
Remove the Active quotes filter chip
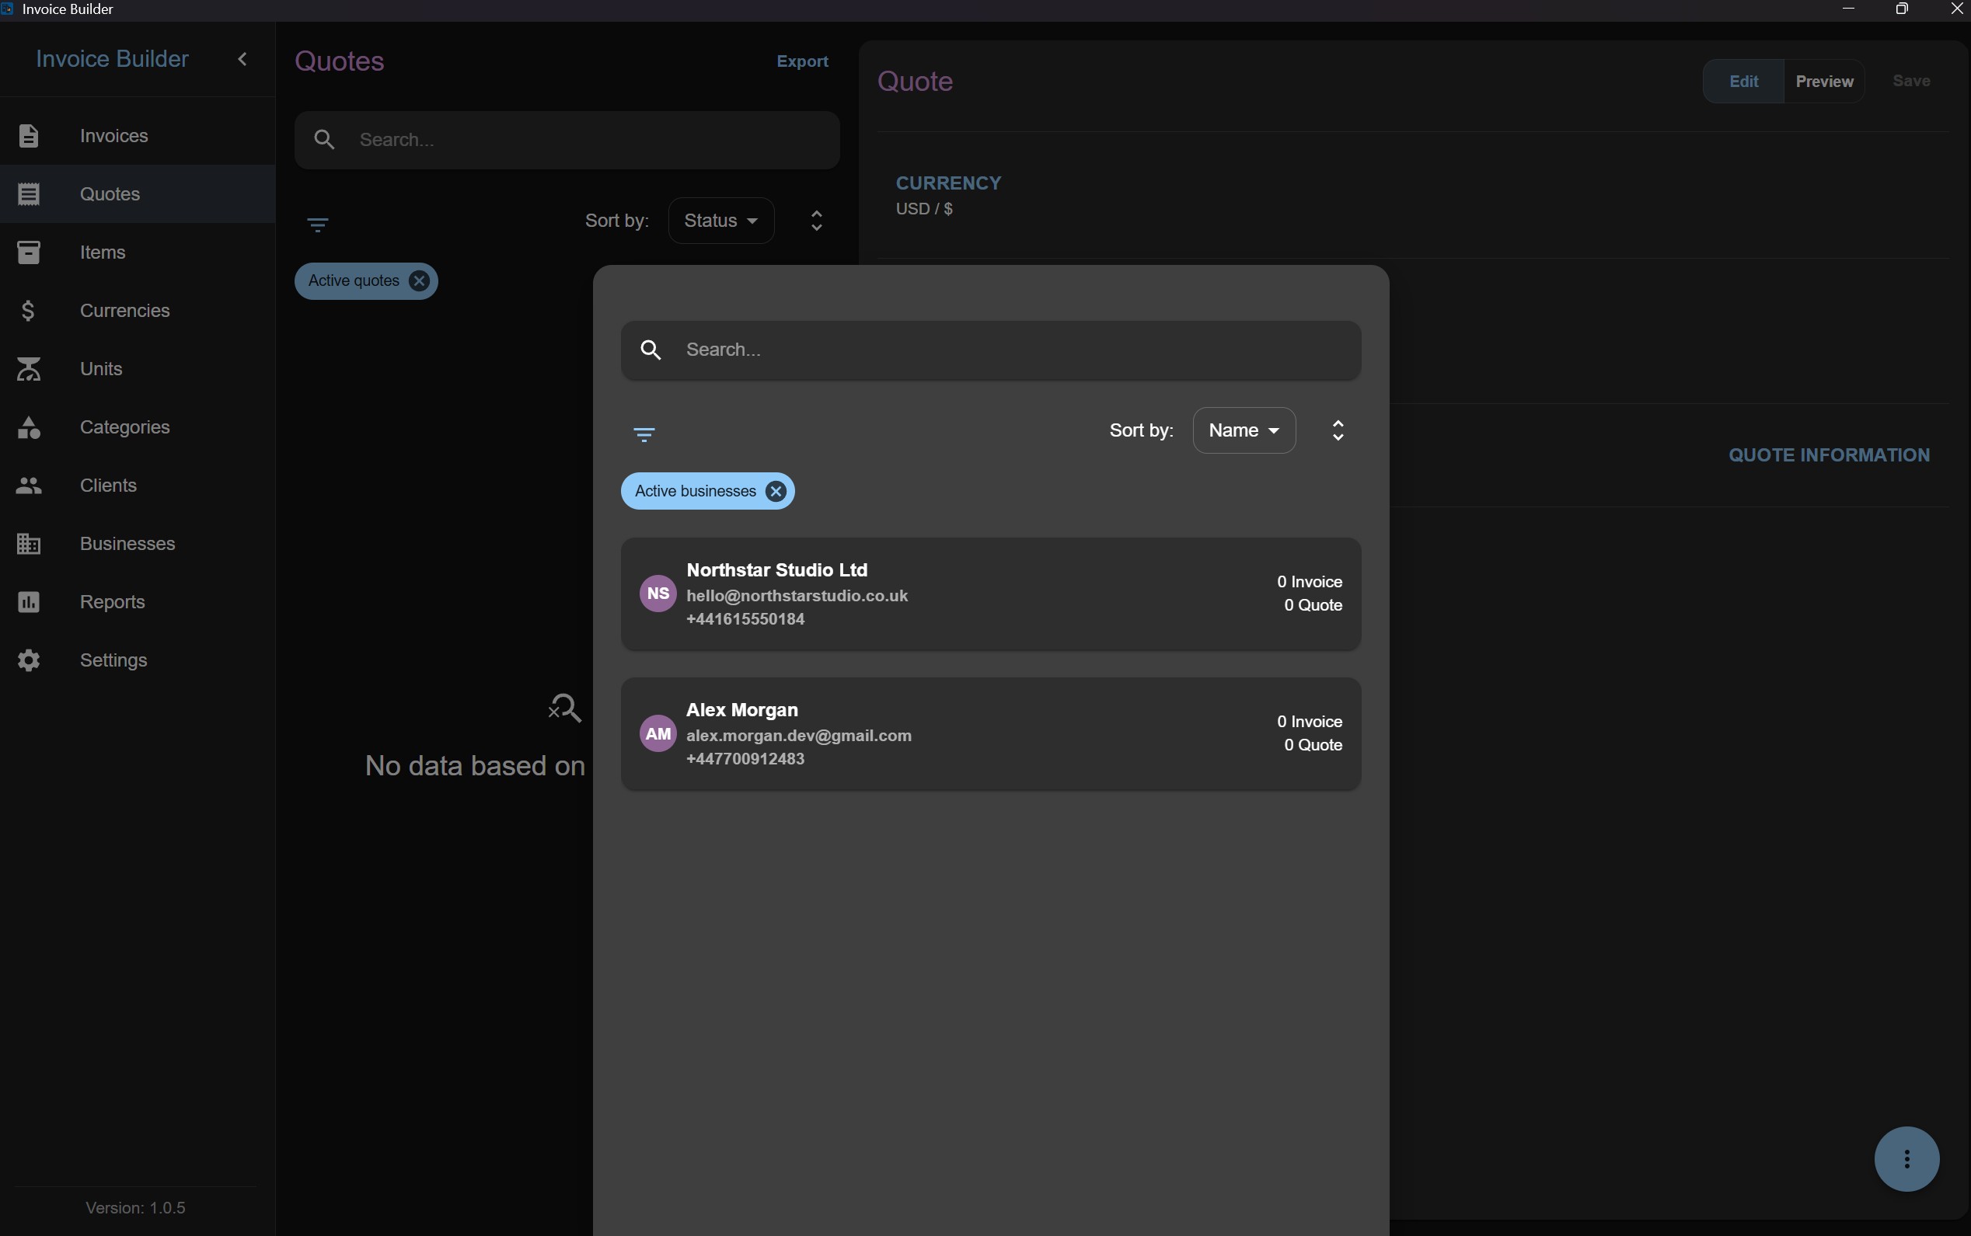(x=419, y=281)
